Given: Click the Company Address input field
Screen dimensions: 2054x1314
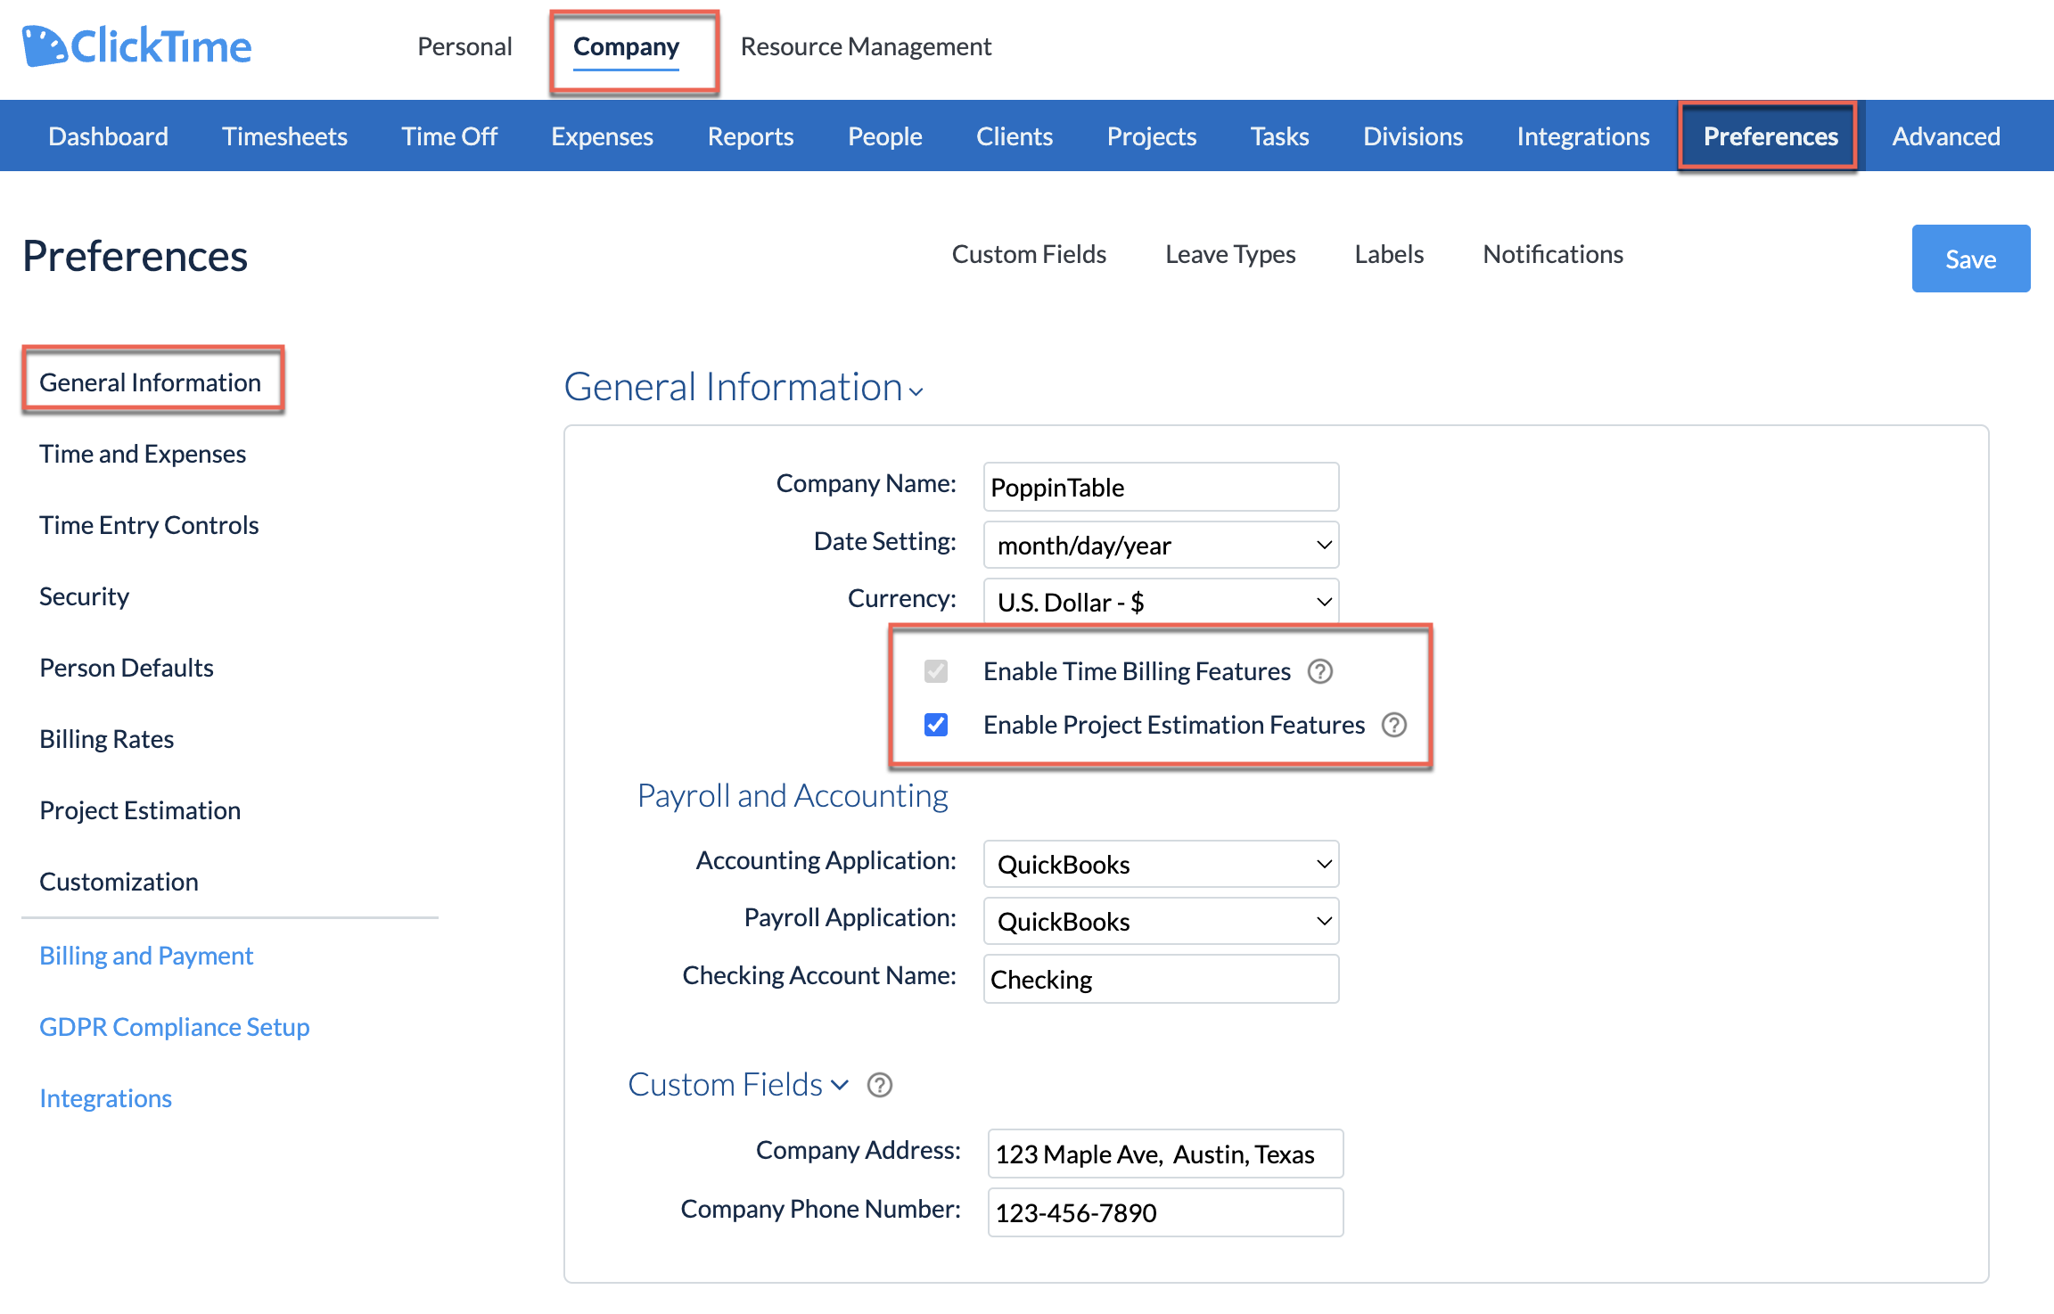Looking at the screenshot, I should 1165,1154.
